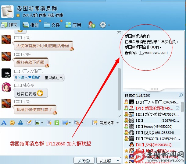The height and width of the screenshot is (164, 186).
Task: Click the 关闭(C) button
Action: coord(84,161)
